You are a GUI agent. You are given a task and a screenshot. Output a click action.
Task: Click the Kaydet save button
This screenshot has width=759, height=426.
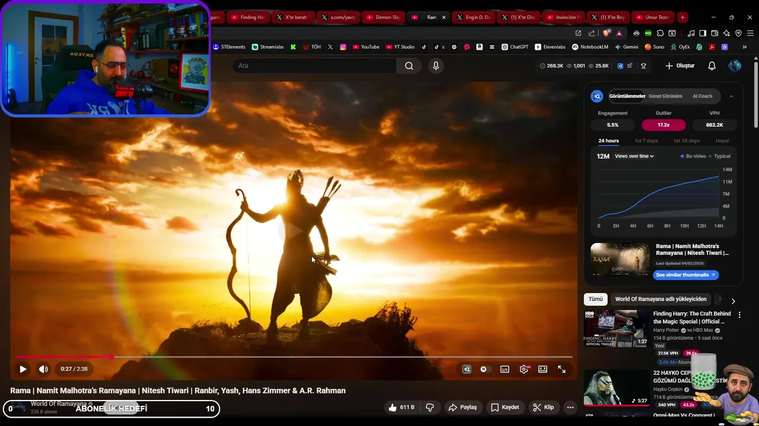coord(505,407)
